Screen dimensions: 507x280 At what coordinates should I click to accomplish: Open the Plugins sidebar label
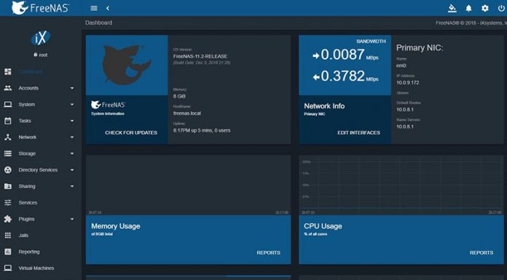[26, 219]
